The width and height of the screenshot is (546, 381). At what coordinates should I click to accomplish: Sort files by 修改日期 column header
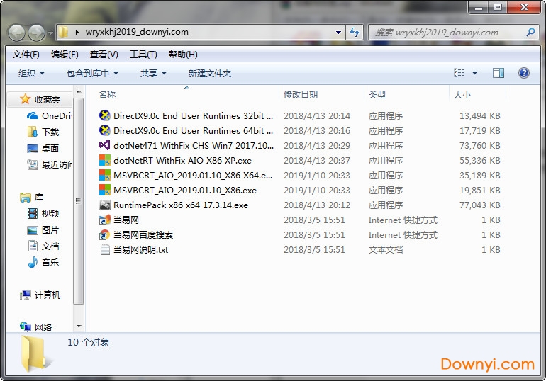[301, 94]
